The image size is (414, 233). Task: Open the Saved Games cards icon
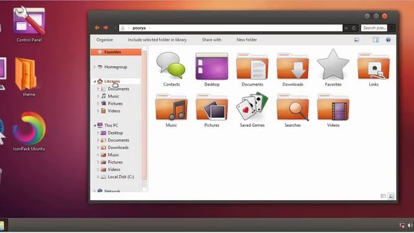click(252, 106)
